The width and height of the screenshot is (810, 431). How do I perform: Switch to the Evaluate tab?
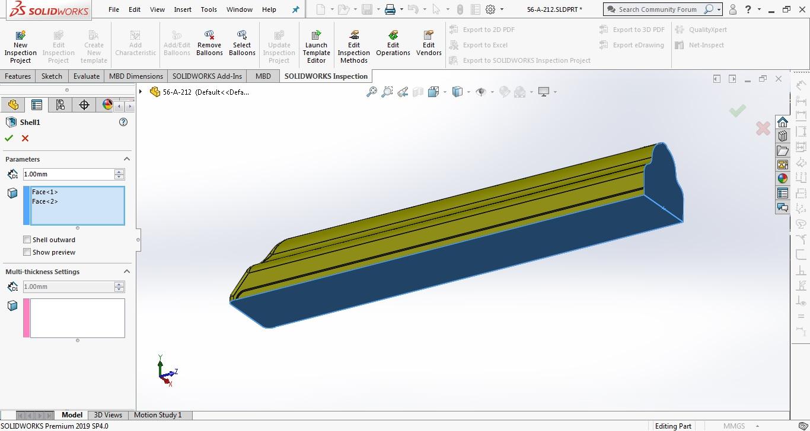tap(87, 76)
